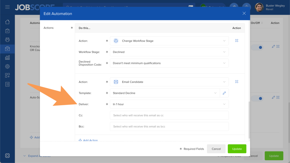Click the green Update button in dialog
290x163 pixels.
coord(237,149)
